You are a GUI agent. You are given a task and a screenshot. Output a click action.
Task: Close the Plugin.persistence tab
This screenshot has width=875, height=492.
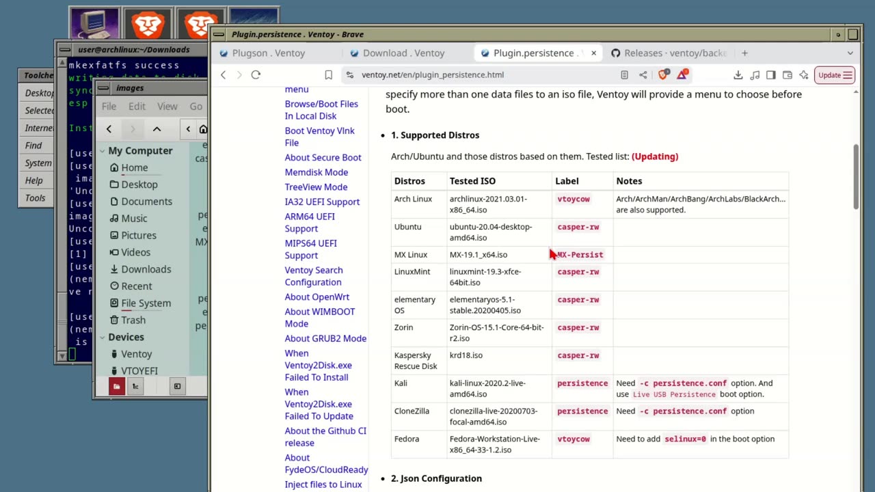pos(593,53)
